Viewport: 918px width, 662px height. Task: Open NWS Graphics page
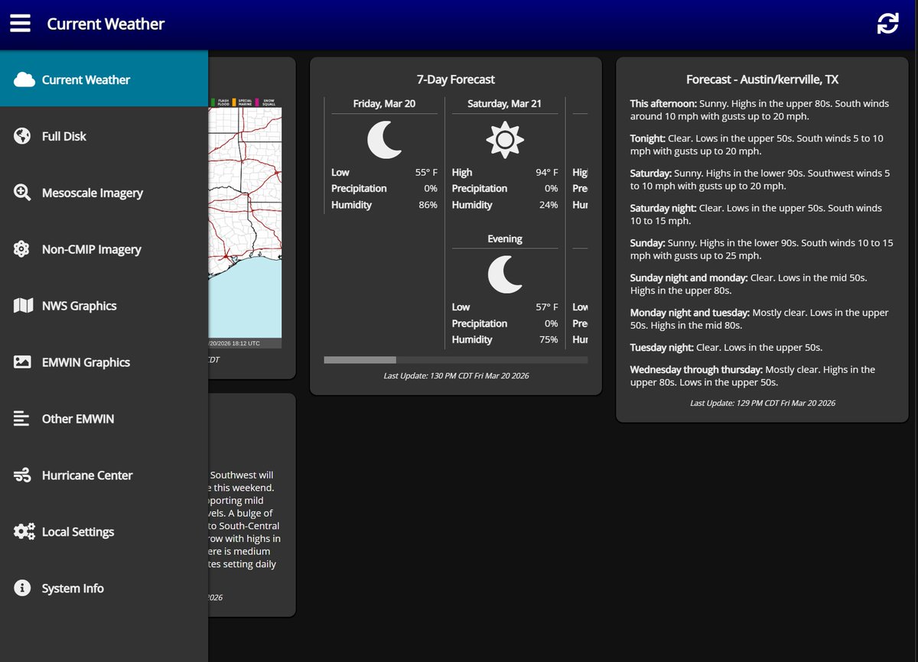click(104, 306)
